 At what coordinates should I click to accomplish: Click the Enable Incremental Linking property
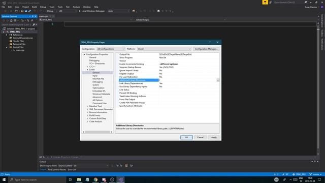[169, 64]
